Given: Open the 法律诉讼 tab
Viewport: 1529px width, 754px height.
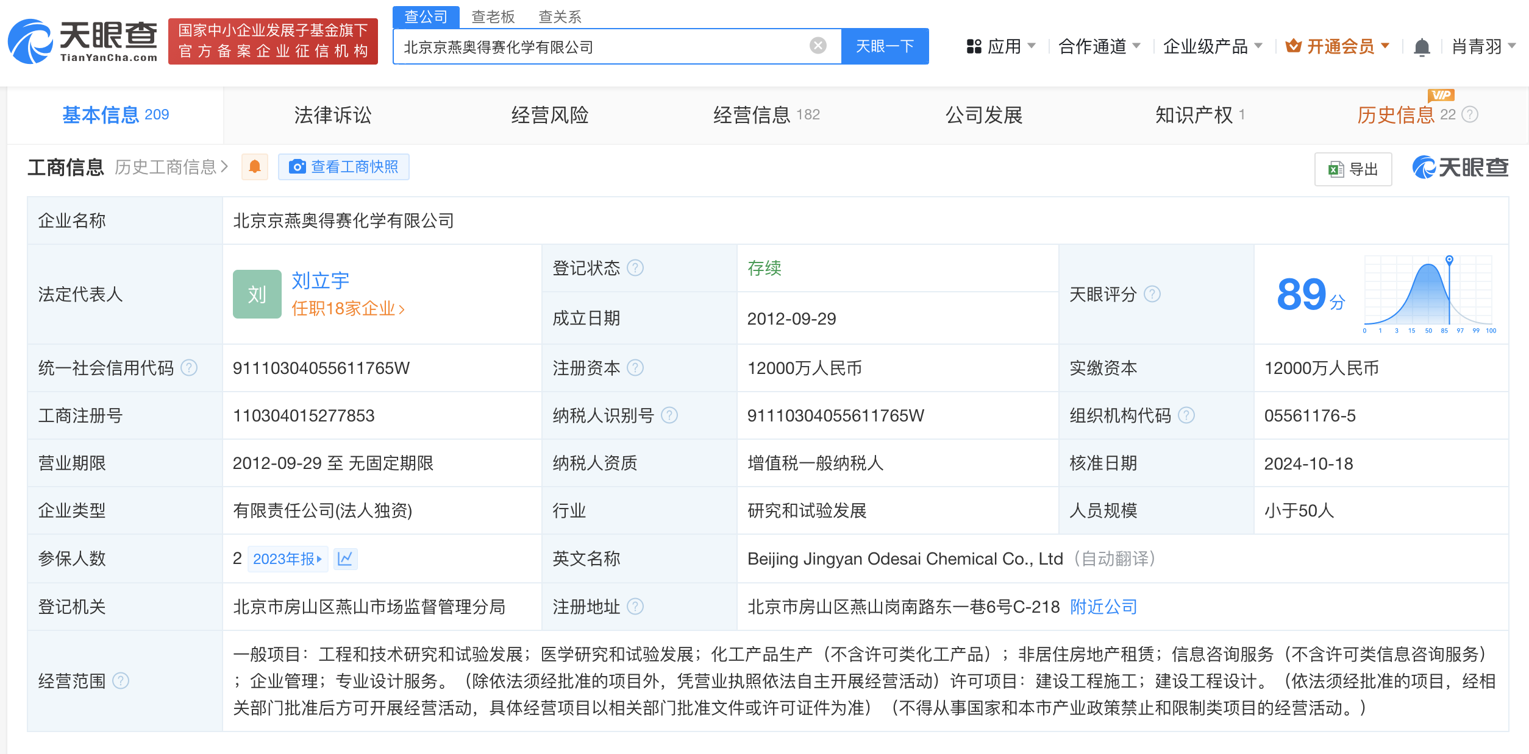Looking at the screenshot, I should click(332, 115).
